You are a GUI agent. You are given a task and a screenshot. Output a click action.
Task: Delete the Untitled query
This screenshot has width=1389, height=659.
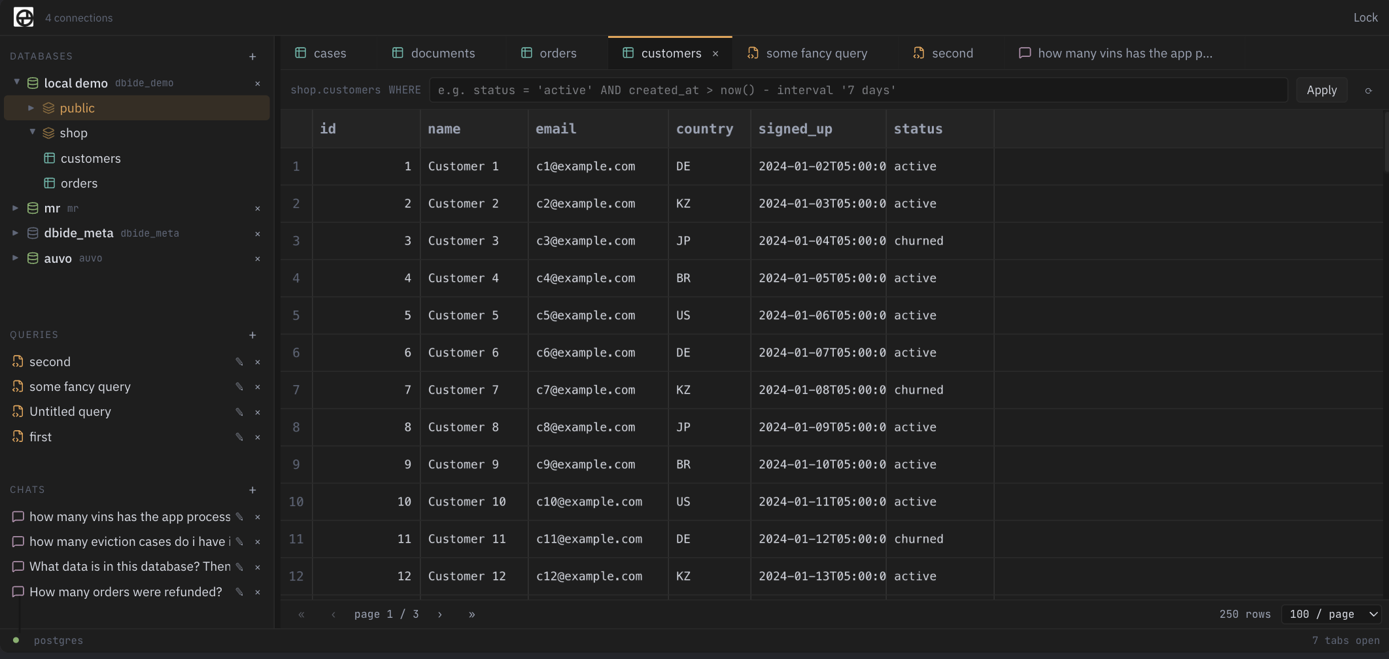[x=258, y=413]
